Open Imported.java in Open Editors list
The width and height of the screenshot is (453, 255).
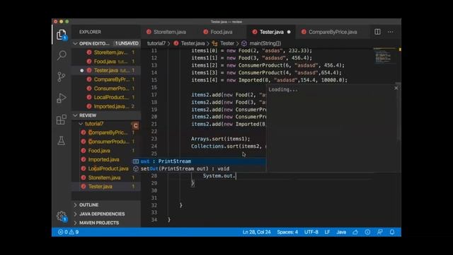[x=106, y=106]
